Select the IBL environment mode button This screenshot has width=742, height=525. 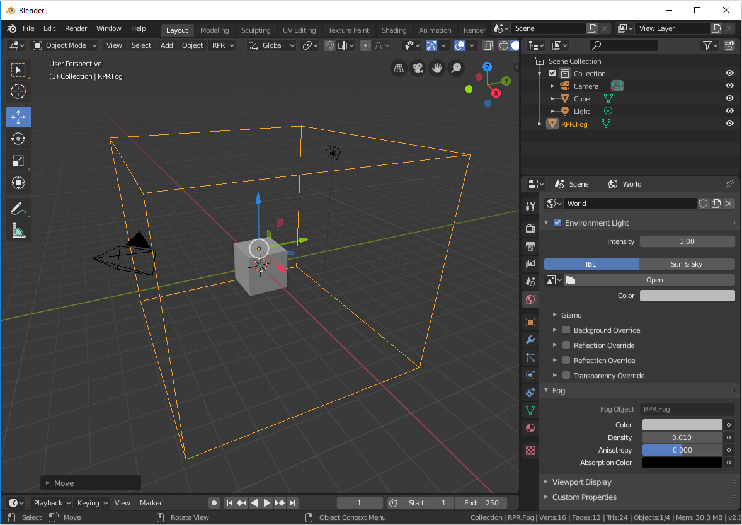tap(591, 264)
